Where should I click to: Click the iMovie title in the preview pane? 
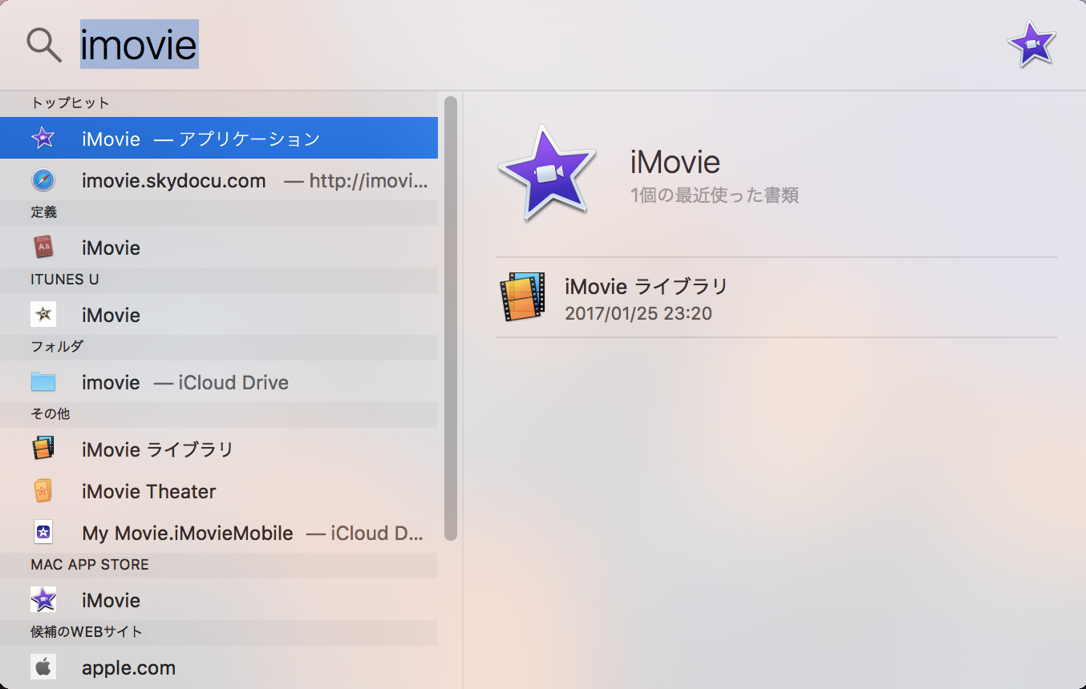(675, 162)
